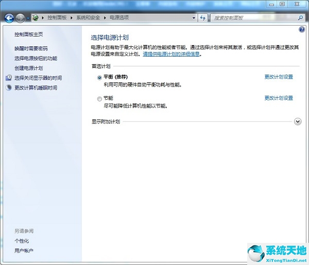Click the monitor clock icon in sidebar
This screenshot has height=265, width=309.
pyautogui.click(x=9, y=78)
